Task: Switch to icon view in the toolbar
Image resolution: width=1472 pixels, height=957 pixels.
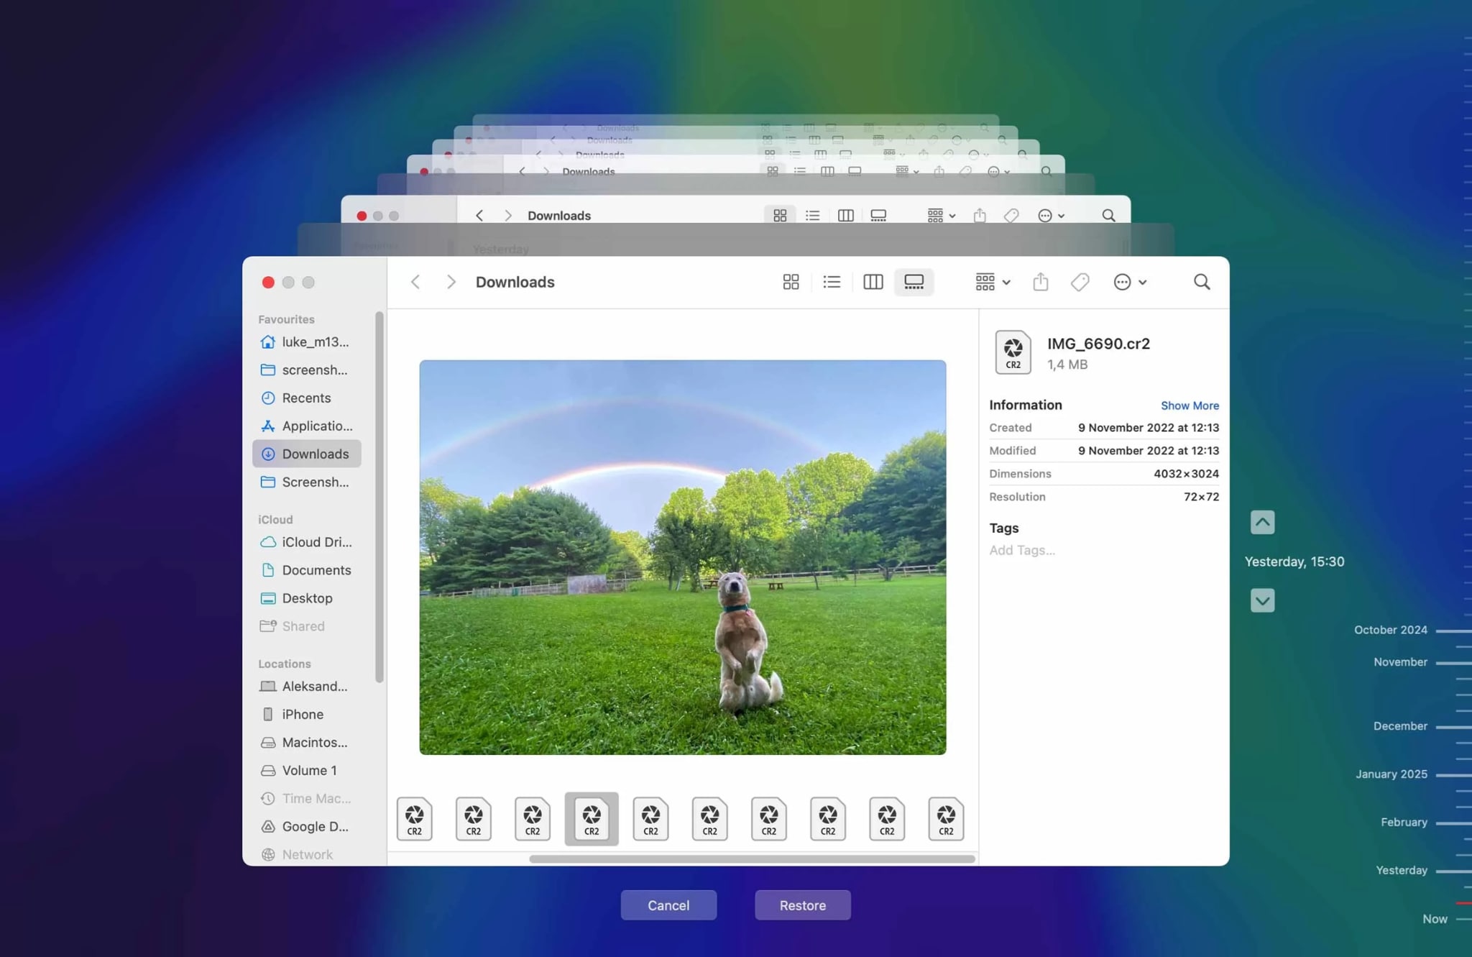Action: (791, 282)
